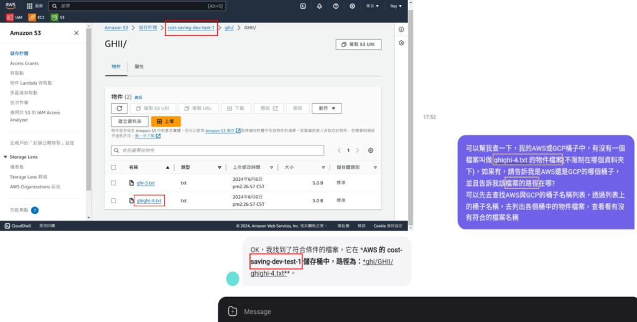Click 複製 S3 URI button near title
Screen dimensions: 637x322
point(359,44)
